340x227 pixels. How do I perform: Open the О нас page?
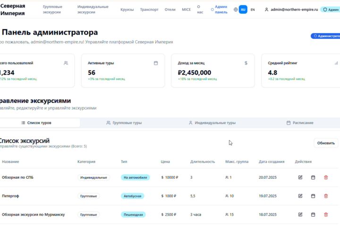tap(200, 9)
